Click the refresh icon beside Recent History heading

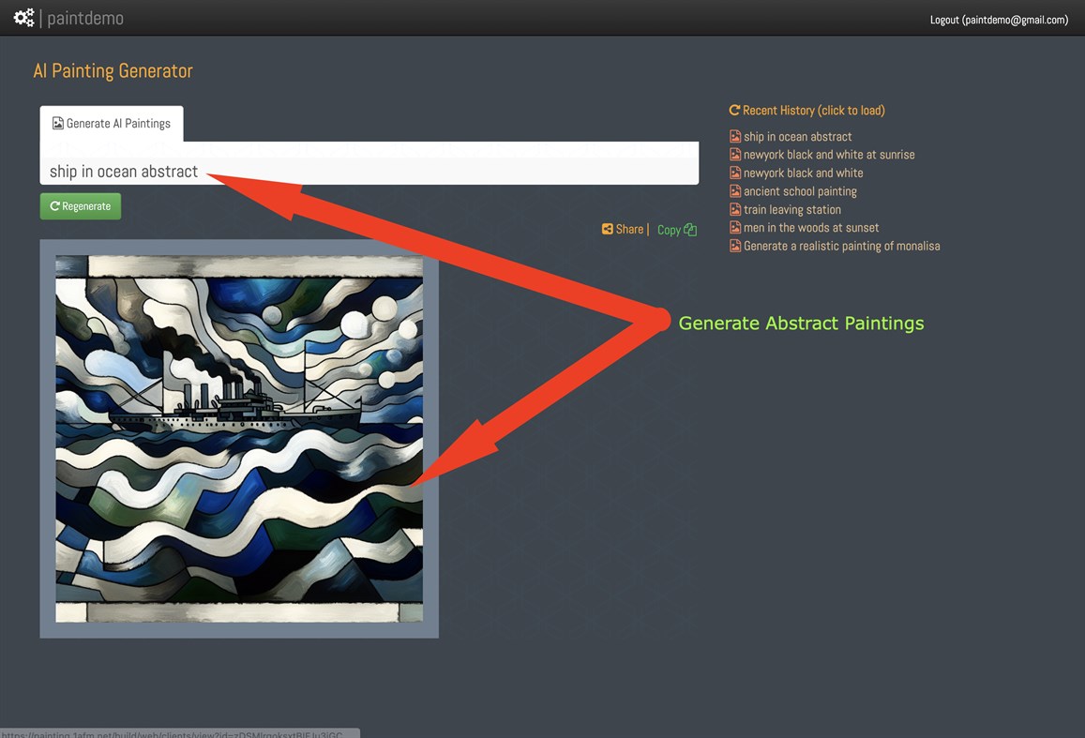pos(734,110)
